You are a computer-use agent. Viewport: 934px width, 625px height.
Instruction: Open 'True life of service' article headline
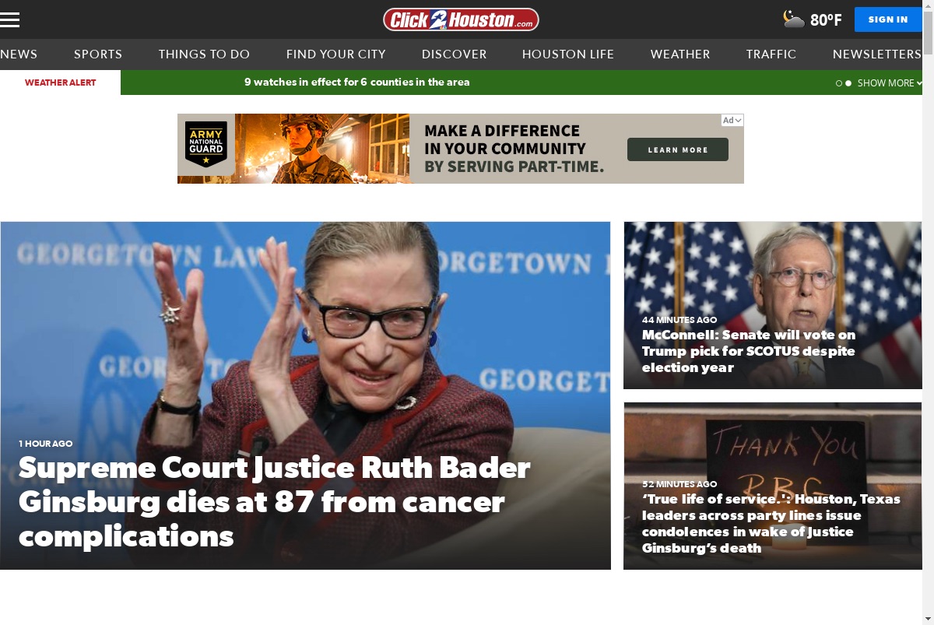771,523
